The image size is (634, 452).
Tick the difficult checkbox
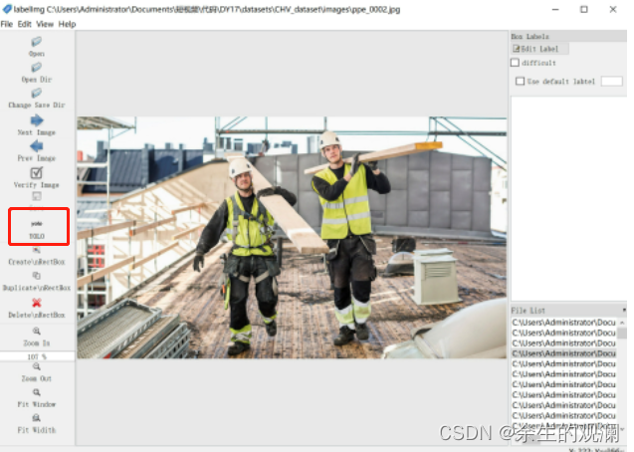[x=516, y=63]
